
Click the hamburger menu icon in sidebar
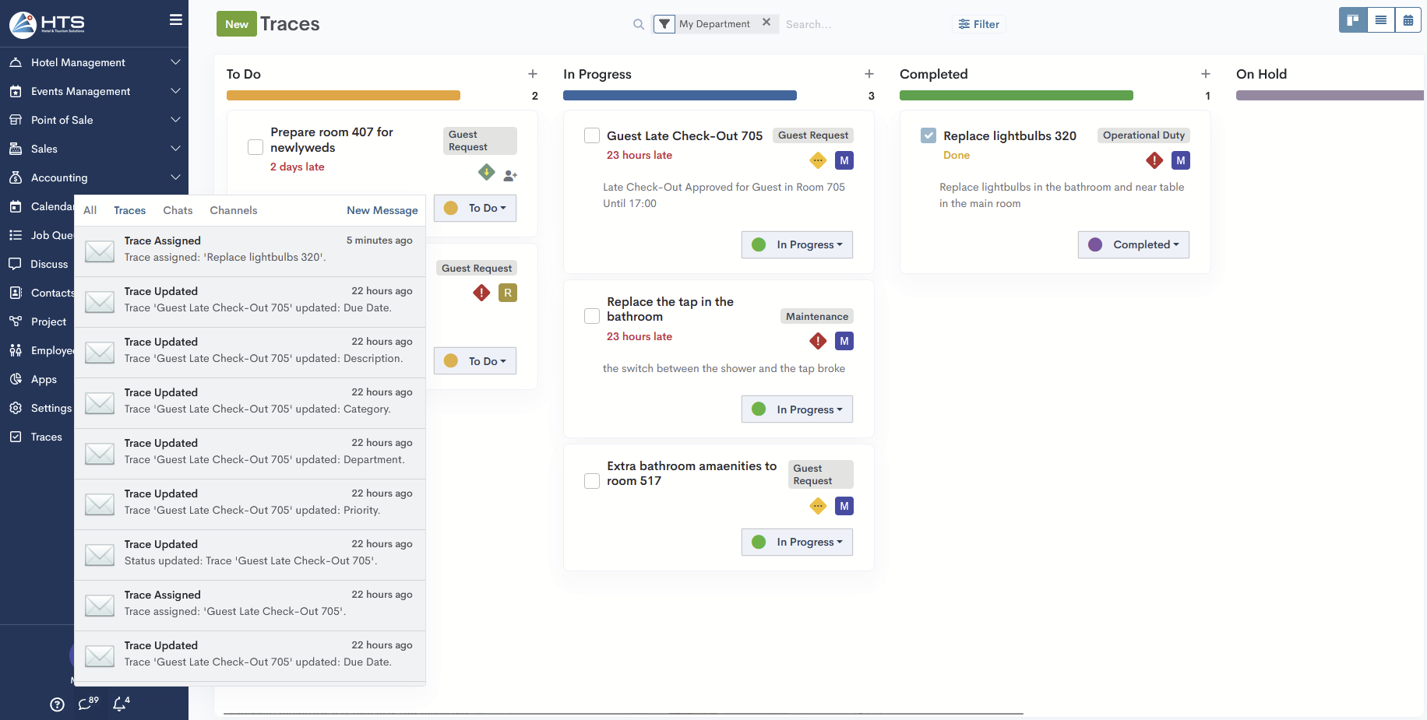(x=176, y=20)
